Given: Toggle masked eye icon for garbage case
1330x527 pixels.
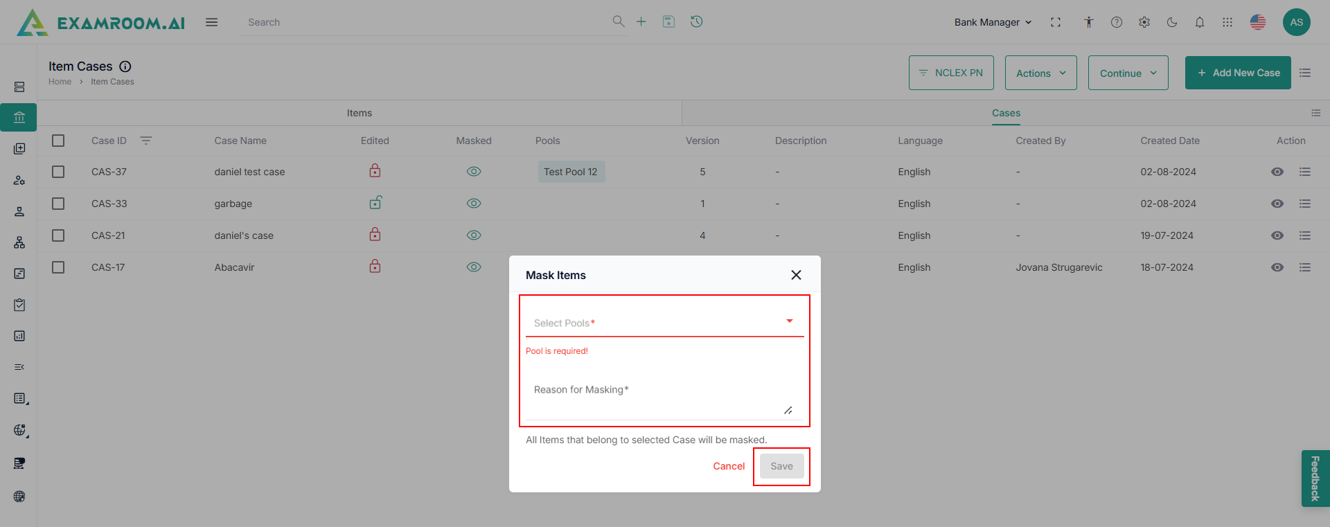Looking at the screenshot, I should pyautogui.click(x=474, y=204).
